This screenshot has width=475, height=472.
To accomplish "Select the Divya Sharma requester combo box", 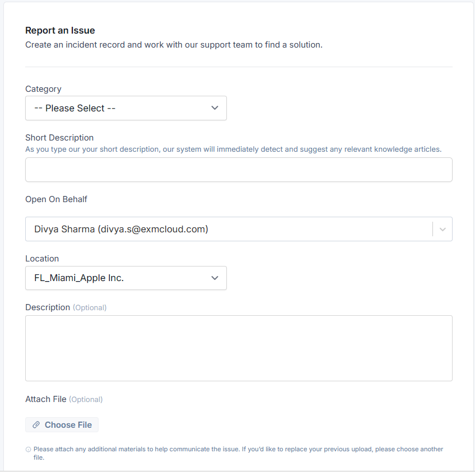I will point(239,229).
